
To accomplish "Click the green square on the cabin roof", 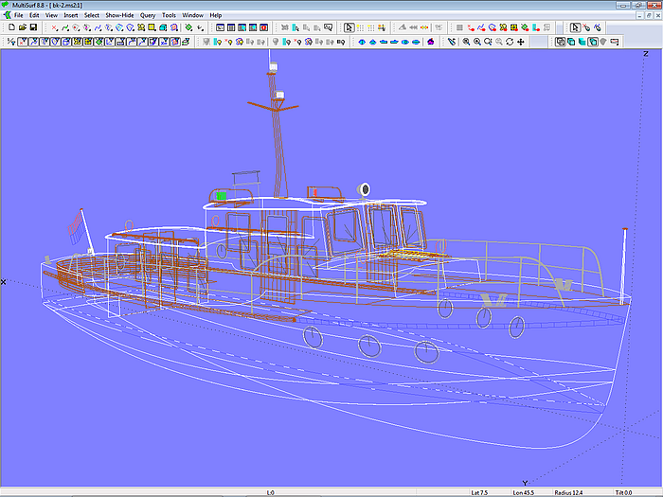I will (221, 197).
